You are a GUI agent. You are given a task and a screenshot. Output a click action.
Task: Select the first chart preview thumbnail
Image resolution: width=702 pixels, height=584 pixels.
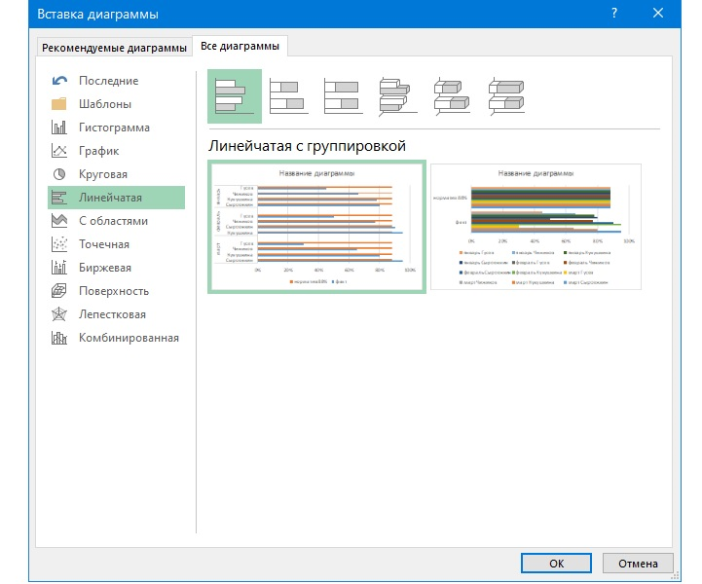click(x=316, y=227)
